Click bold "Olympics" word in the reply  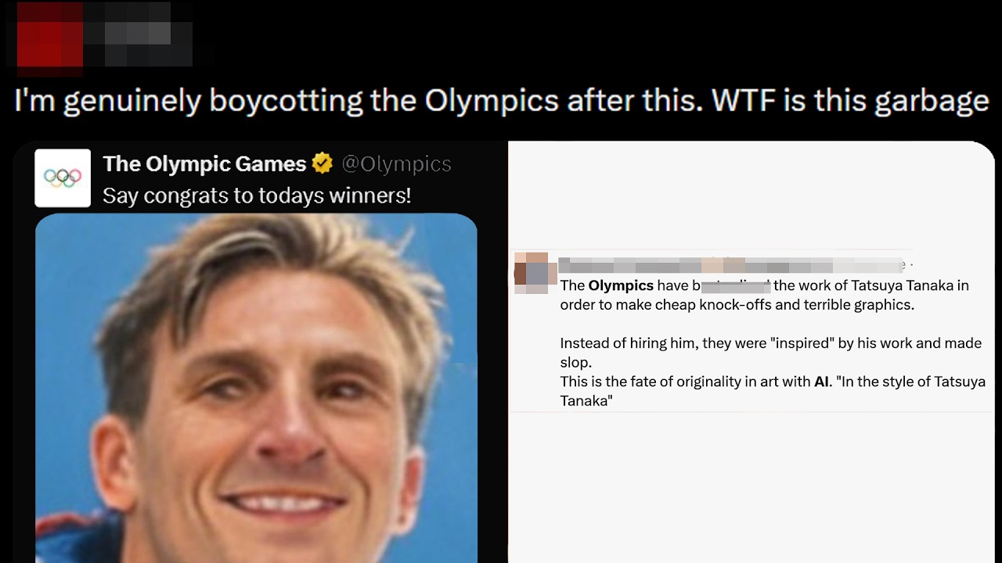621,285
